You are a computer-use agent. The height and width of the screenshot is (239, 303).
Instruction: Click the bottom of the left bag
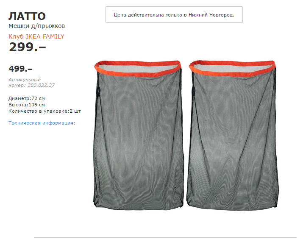pos(138,205)
